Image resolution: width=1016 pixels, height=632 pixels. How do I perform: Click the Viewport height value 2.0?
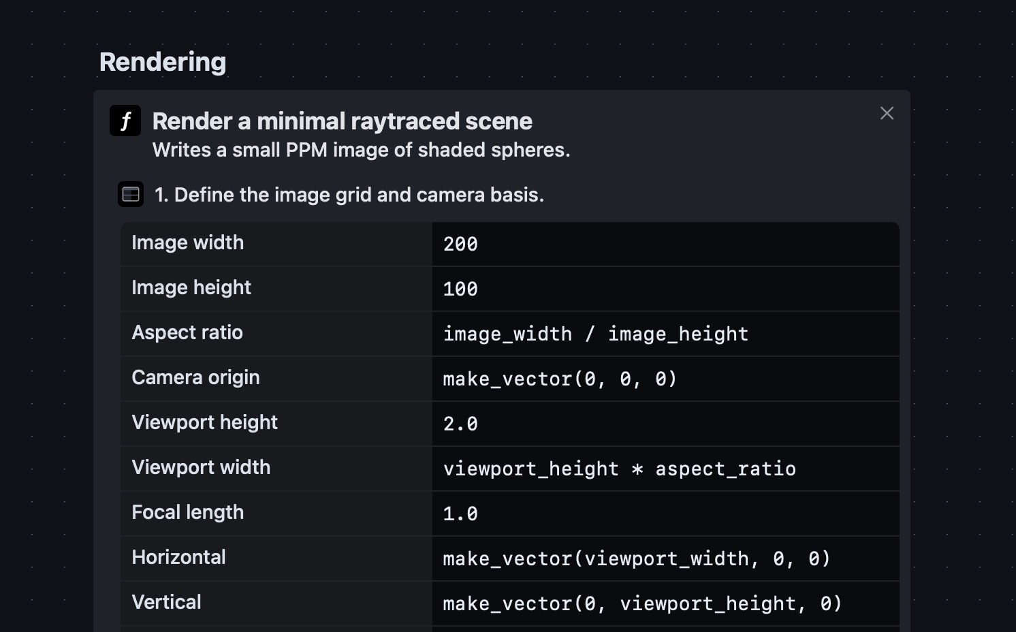(x=460, y=424)
